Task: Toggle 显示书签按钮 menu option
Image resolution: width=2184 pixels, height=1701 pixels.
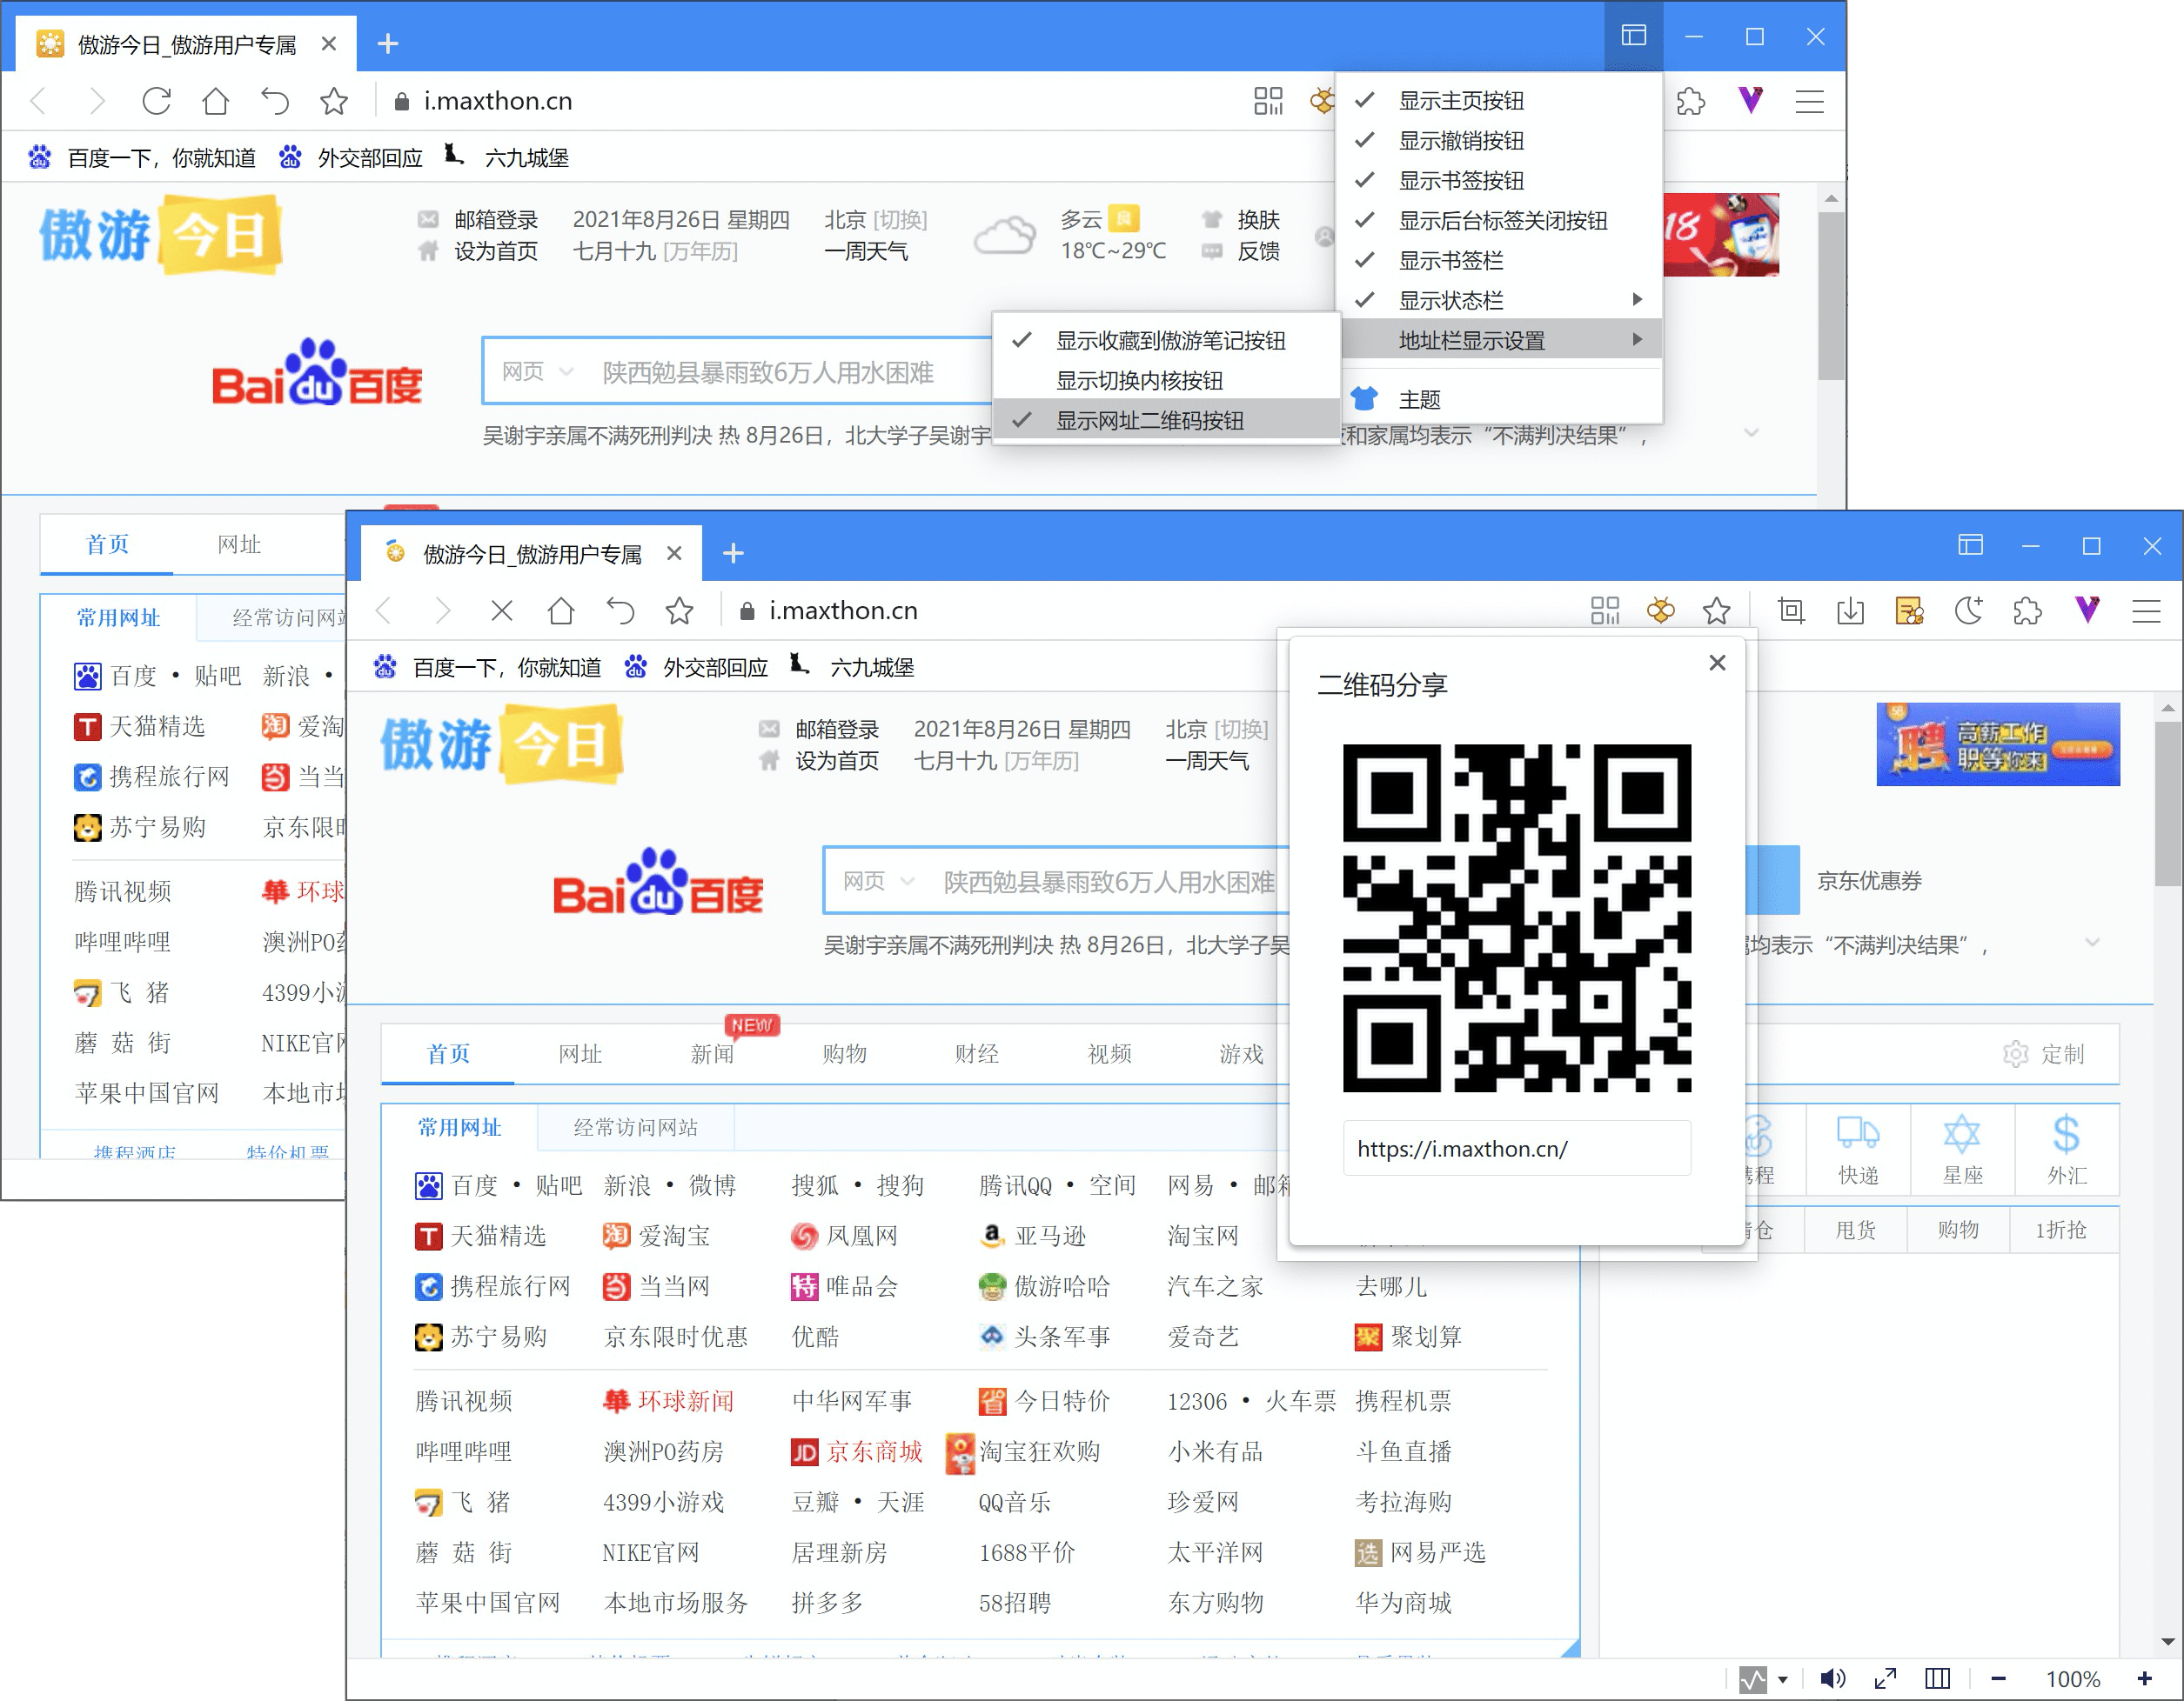Action: pyautogui.click(x=1498, y=181)
